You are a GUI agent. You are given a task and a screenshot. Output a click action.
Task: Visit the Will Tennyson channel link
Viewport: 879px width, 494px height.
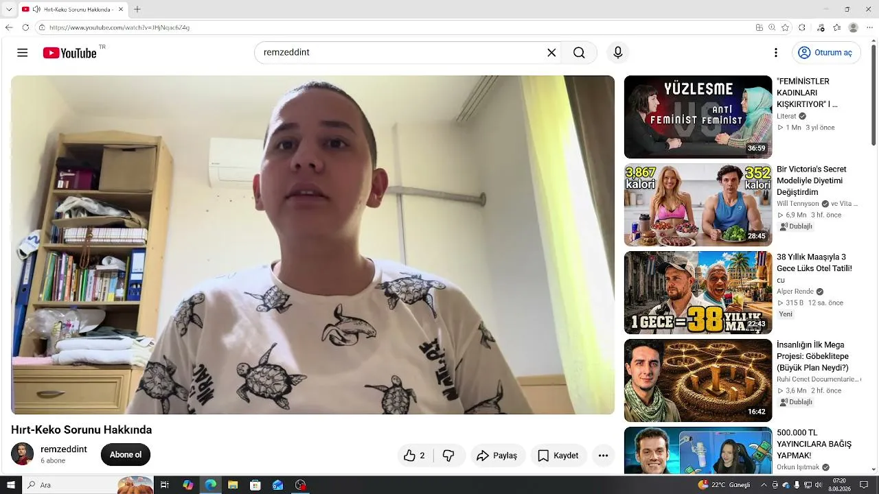[x=798, y=204]
